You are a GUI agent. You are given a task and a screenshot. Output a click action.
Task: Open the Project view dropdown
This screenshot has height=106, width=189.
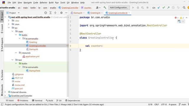point(19,13)
